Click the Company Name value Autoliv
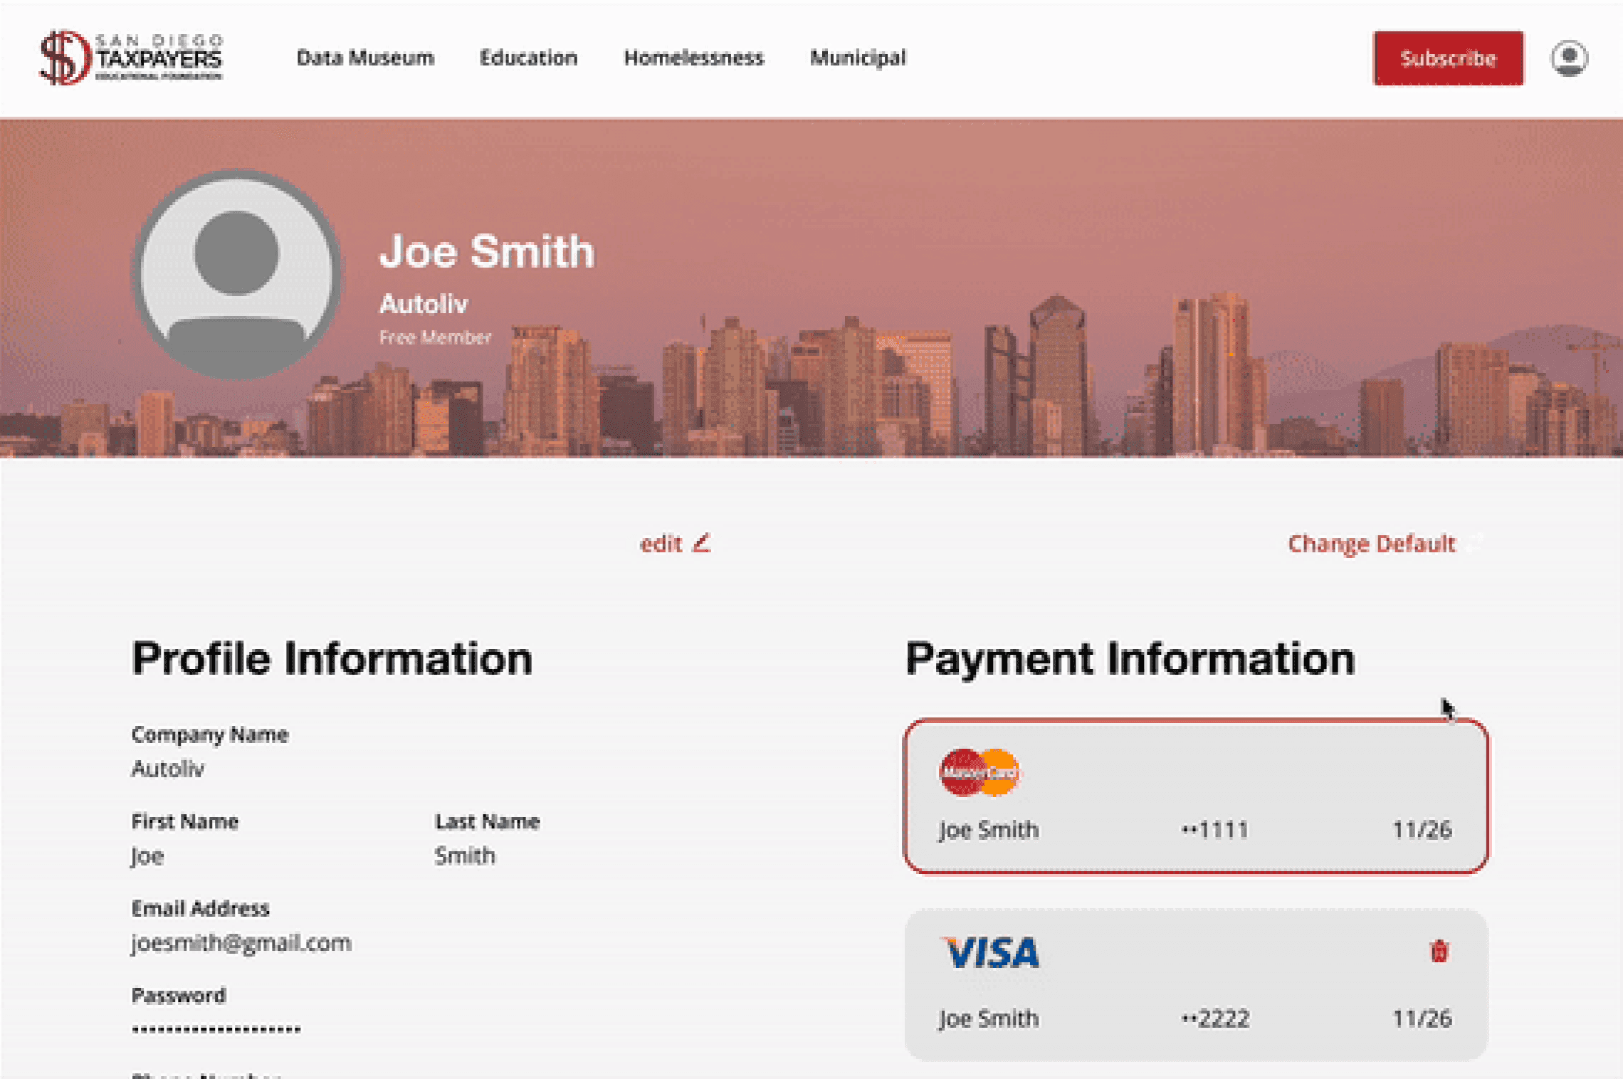1623x1079 pixels. (168, 769)
